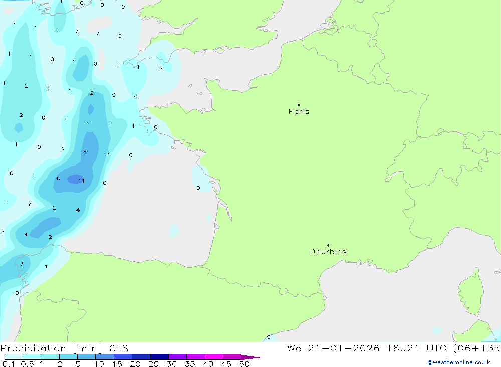Pick the 1–2 mm cyan legend swatch

pos(50,357)
